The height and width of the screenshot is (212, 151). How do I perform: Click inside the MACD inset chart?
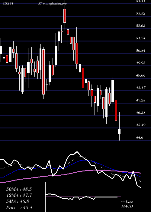(x=83, y=197)
